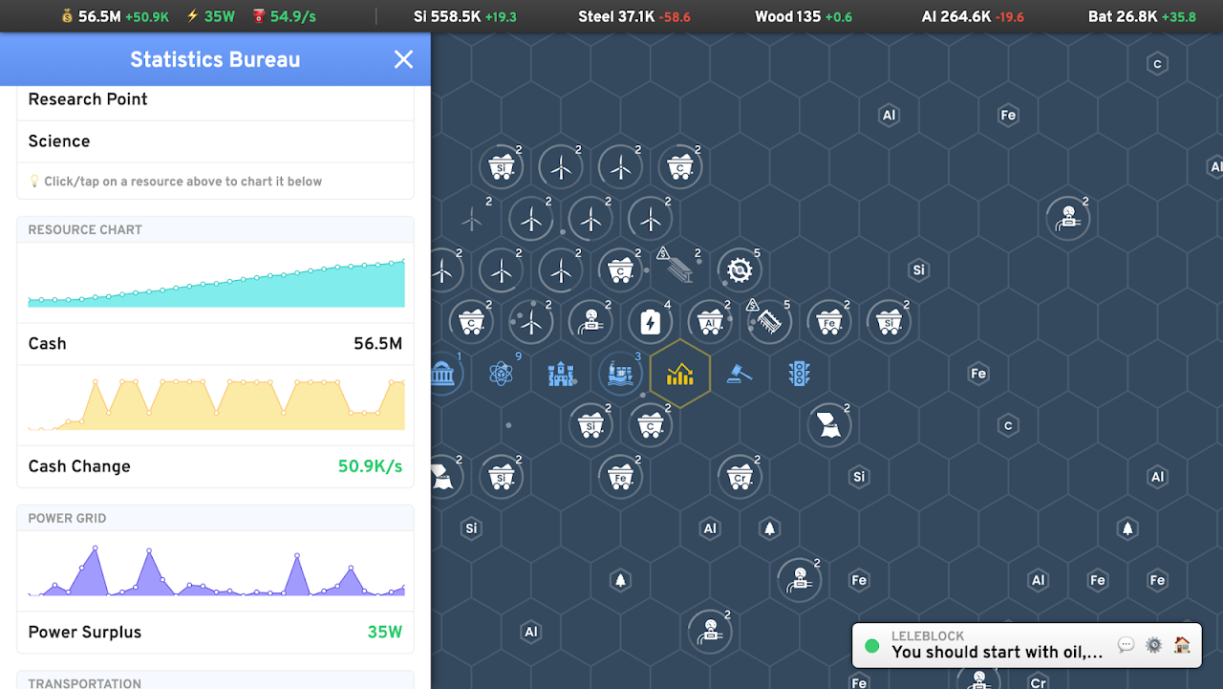1223x689 pixels.
Task: Click the house icon in chat bar
Action: [1182, 645]
